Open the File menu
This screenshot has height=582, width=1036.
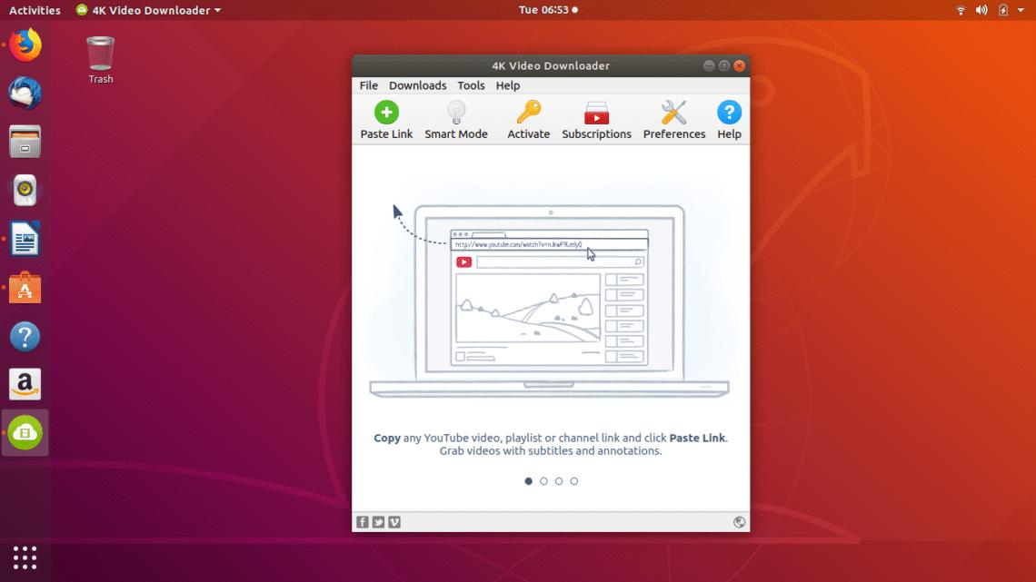[368, 85]
